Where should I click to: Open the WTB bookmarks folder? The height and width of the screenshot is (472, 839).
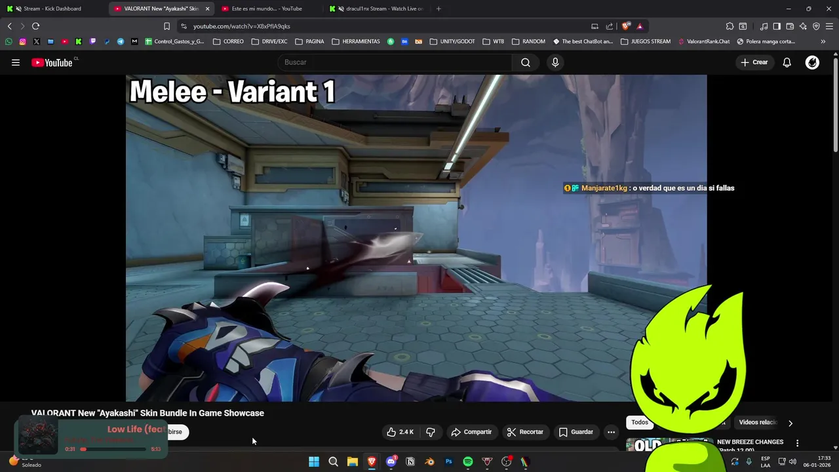pos(494,41)
